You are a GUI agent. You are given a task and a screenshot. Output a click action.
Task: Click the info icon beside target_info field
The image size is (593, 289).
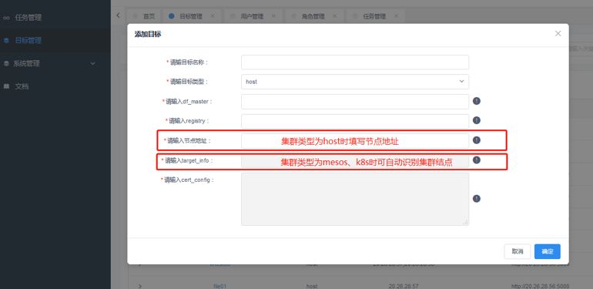[477, 160]
